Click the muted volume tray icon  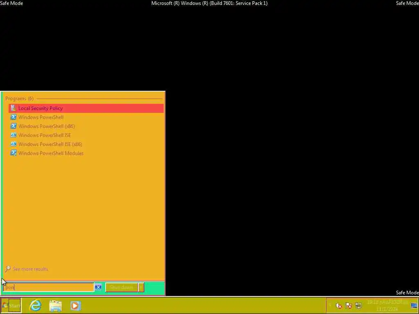[x=338, y=305]
